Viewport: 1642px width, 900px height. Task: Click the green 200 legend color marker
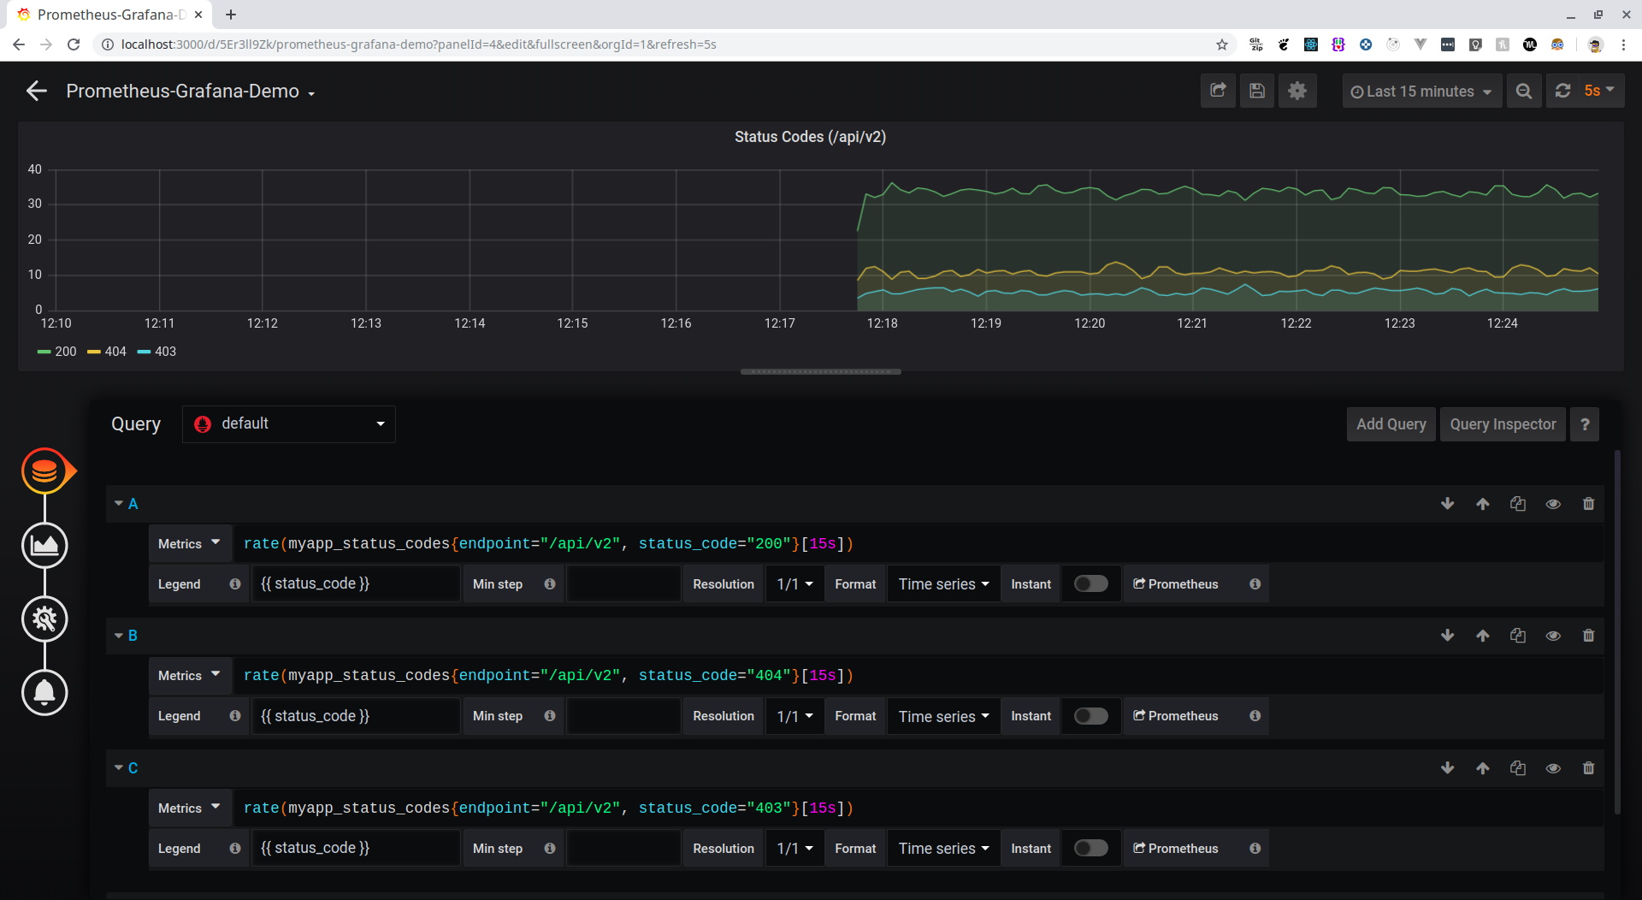[x=44, y=352]
